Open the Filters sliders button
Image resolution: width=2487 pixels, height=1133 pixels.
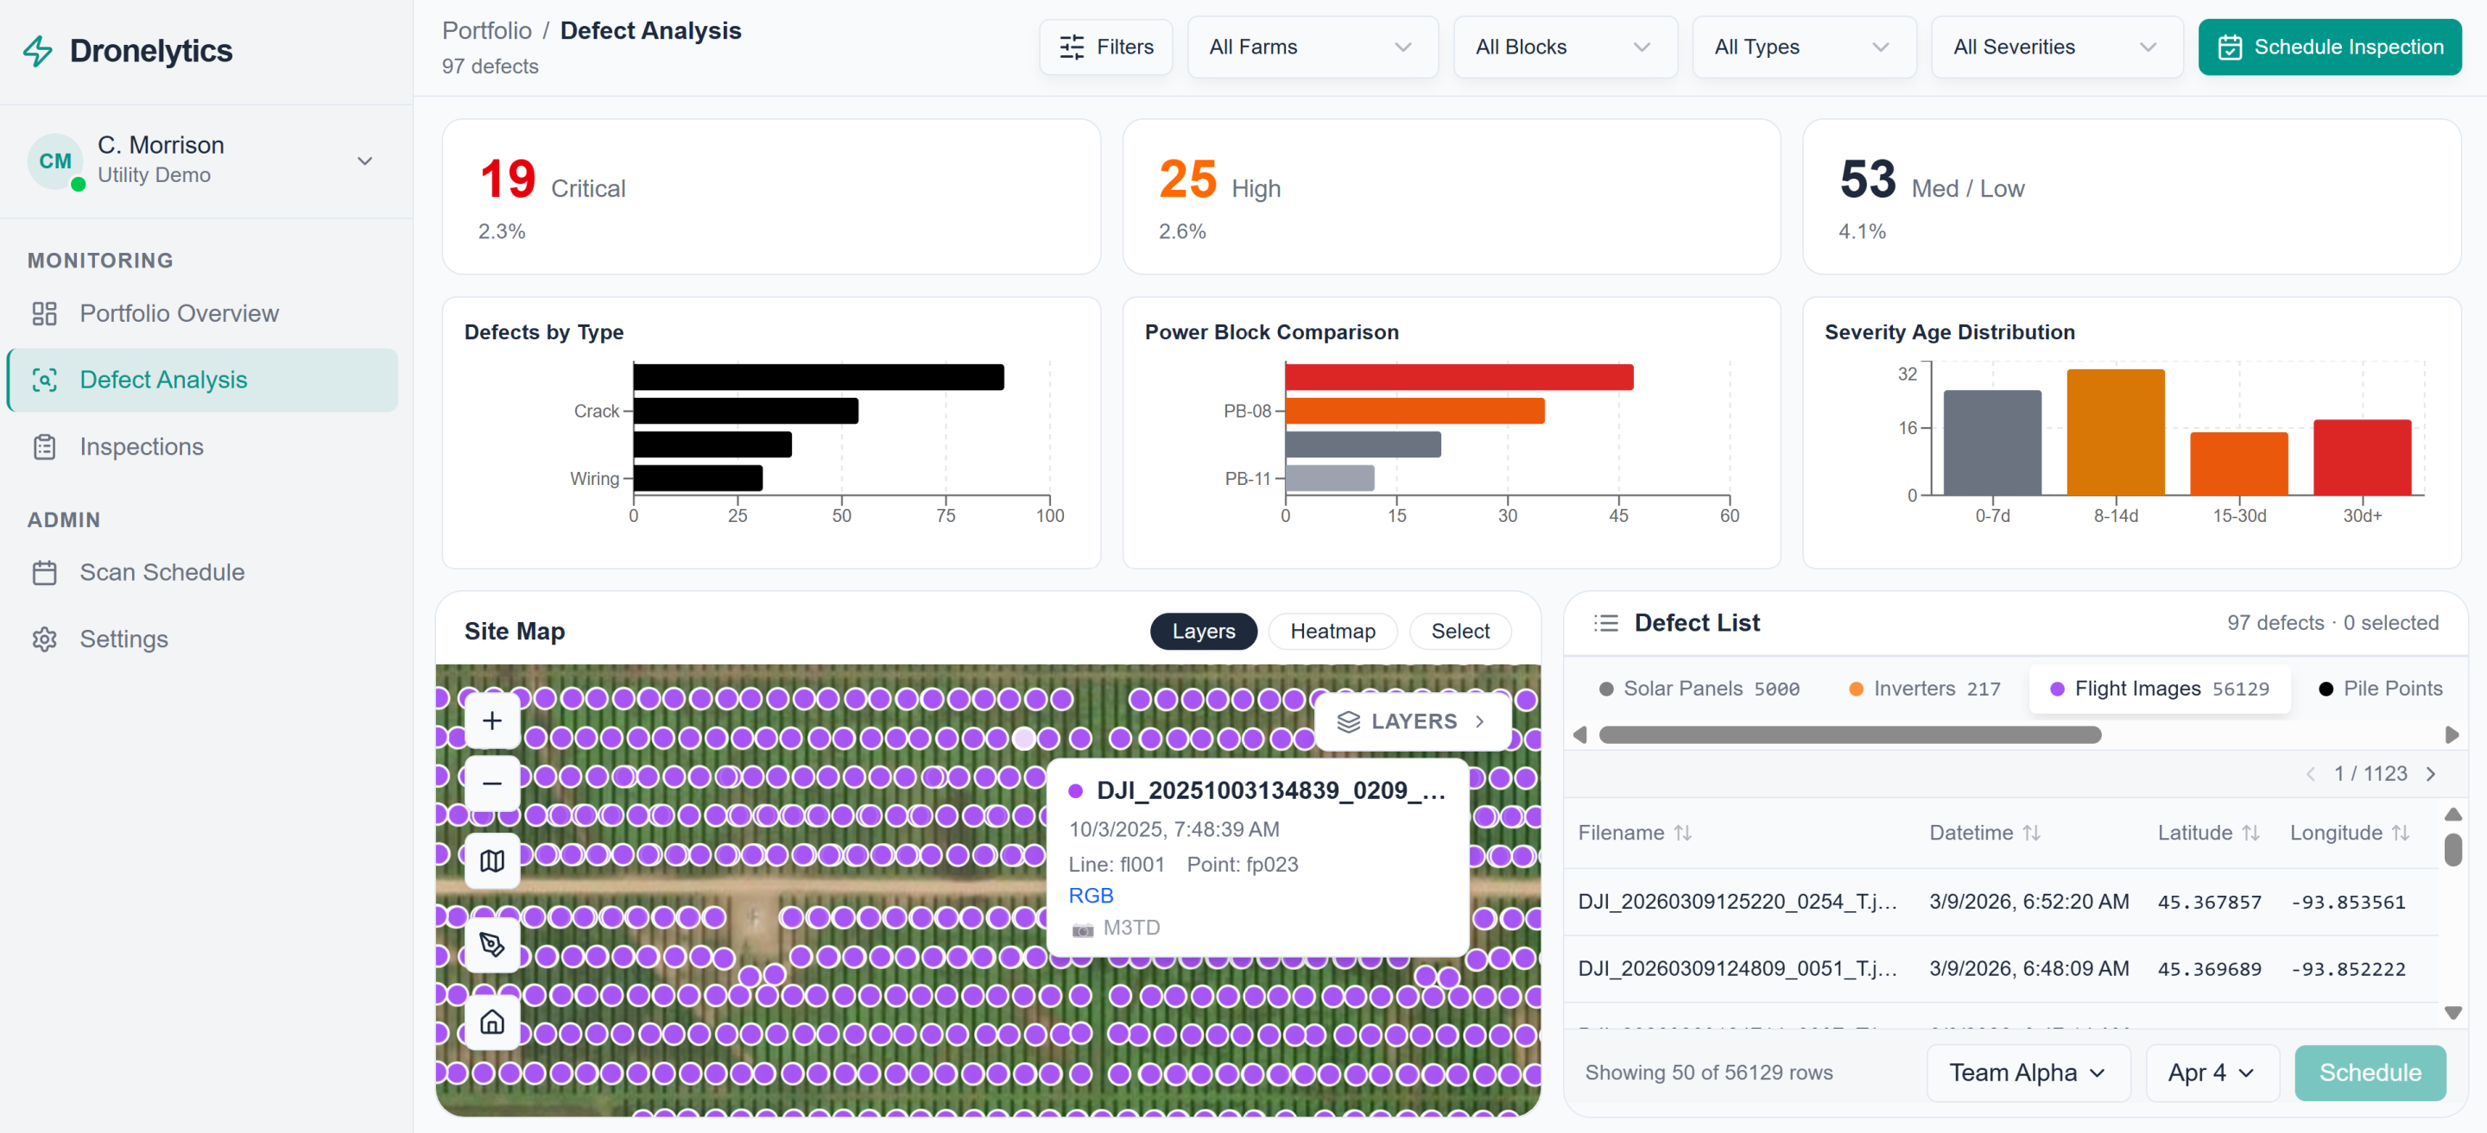[1105, 47]
